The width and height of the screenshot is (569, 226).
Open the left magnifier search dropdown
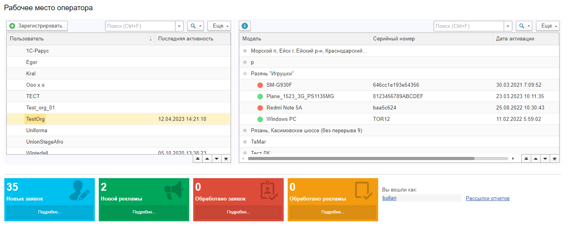coord(196,26)
